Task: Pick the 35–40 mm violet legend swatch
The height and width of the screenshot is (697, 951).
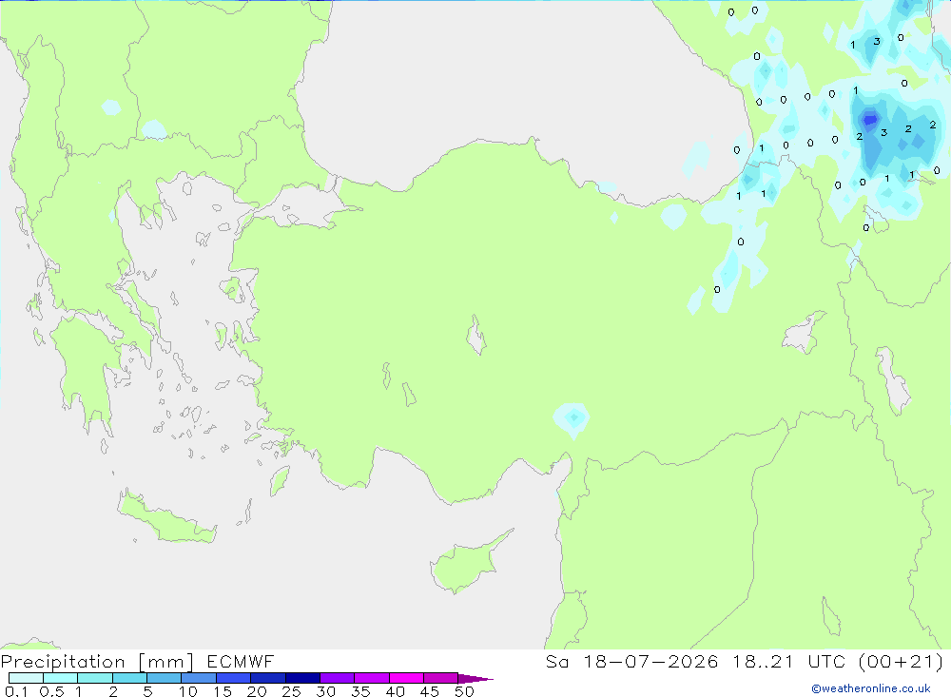Action: 372,678
